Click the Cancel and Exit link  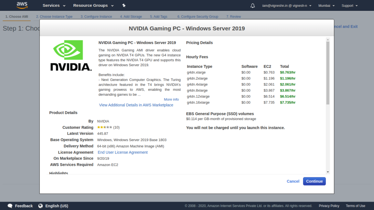tap(346, 26)
